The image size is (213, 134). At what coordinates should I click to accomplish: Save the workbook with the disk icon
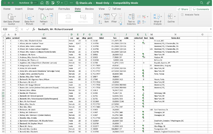pyautogui.click(x=47, y=3)
